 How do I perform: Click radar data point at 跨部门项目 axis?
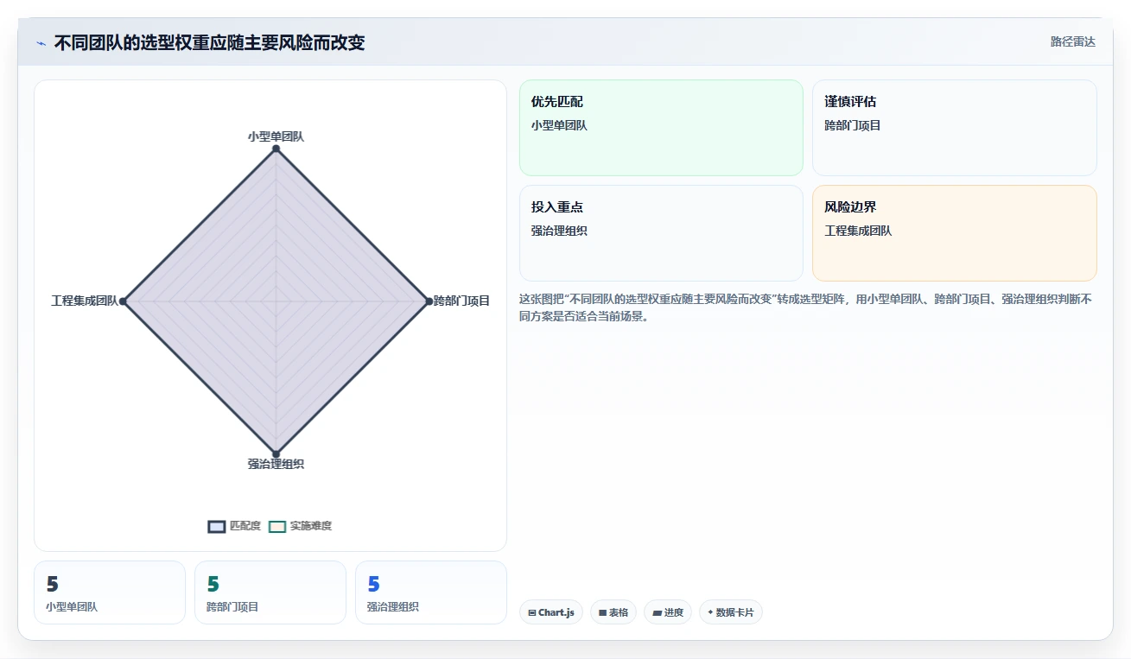[429, 301]
